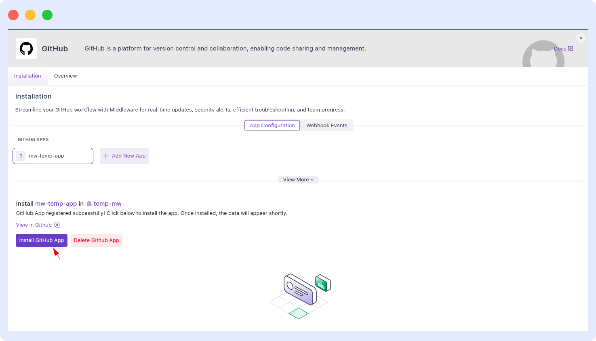596x341 pixels.
Task: Select the App Configuration segment
Action: tap(272, 125)
